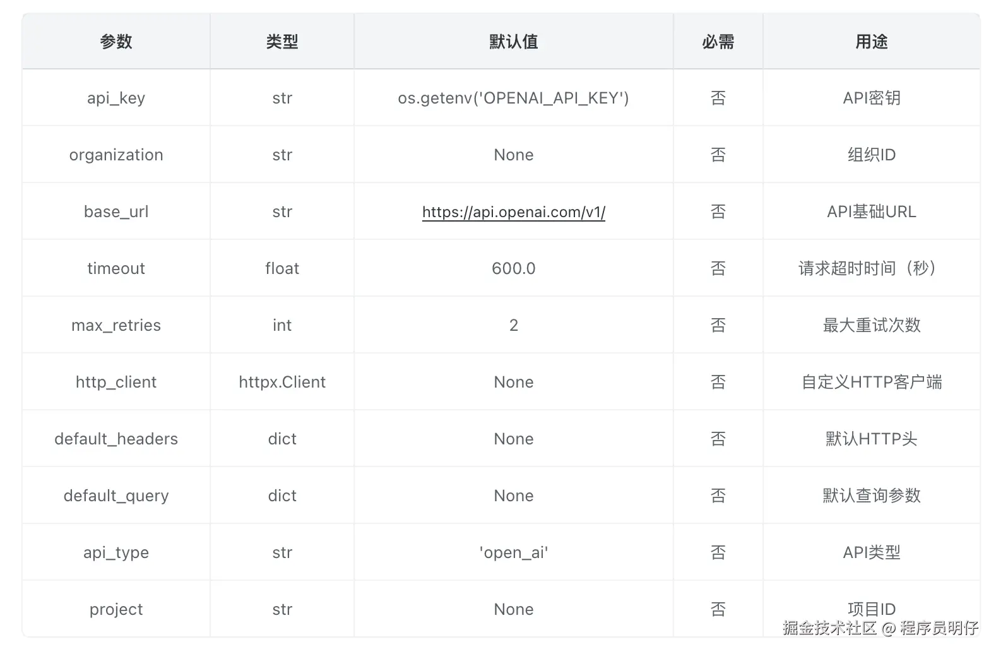Select the http_client parameter cell
The image size is (996, 654).
(116, 383)
